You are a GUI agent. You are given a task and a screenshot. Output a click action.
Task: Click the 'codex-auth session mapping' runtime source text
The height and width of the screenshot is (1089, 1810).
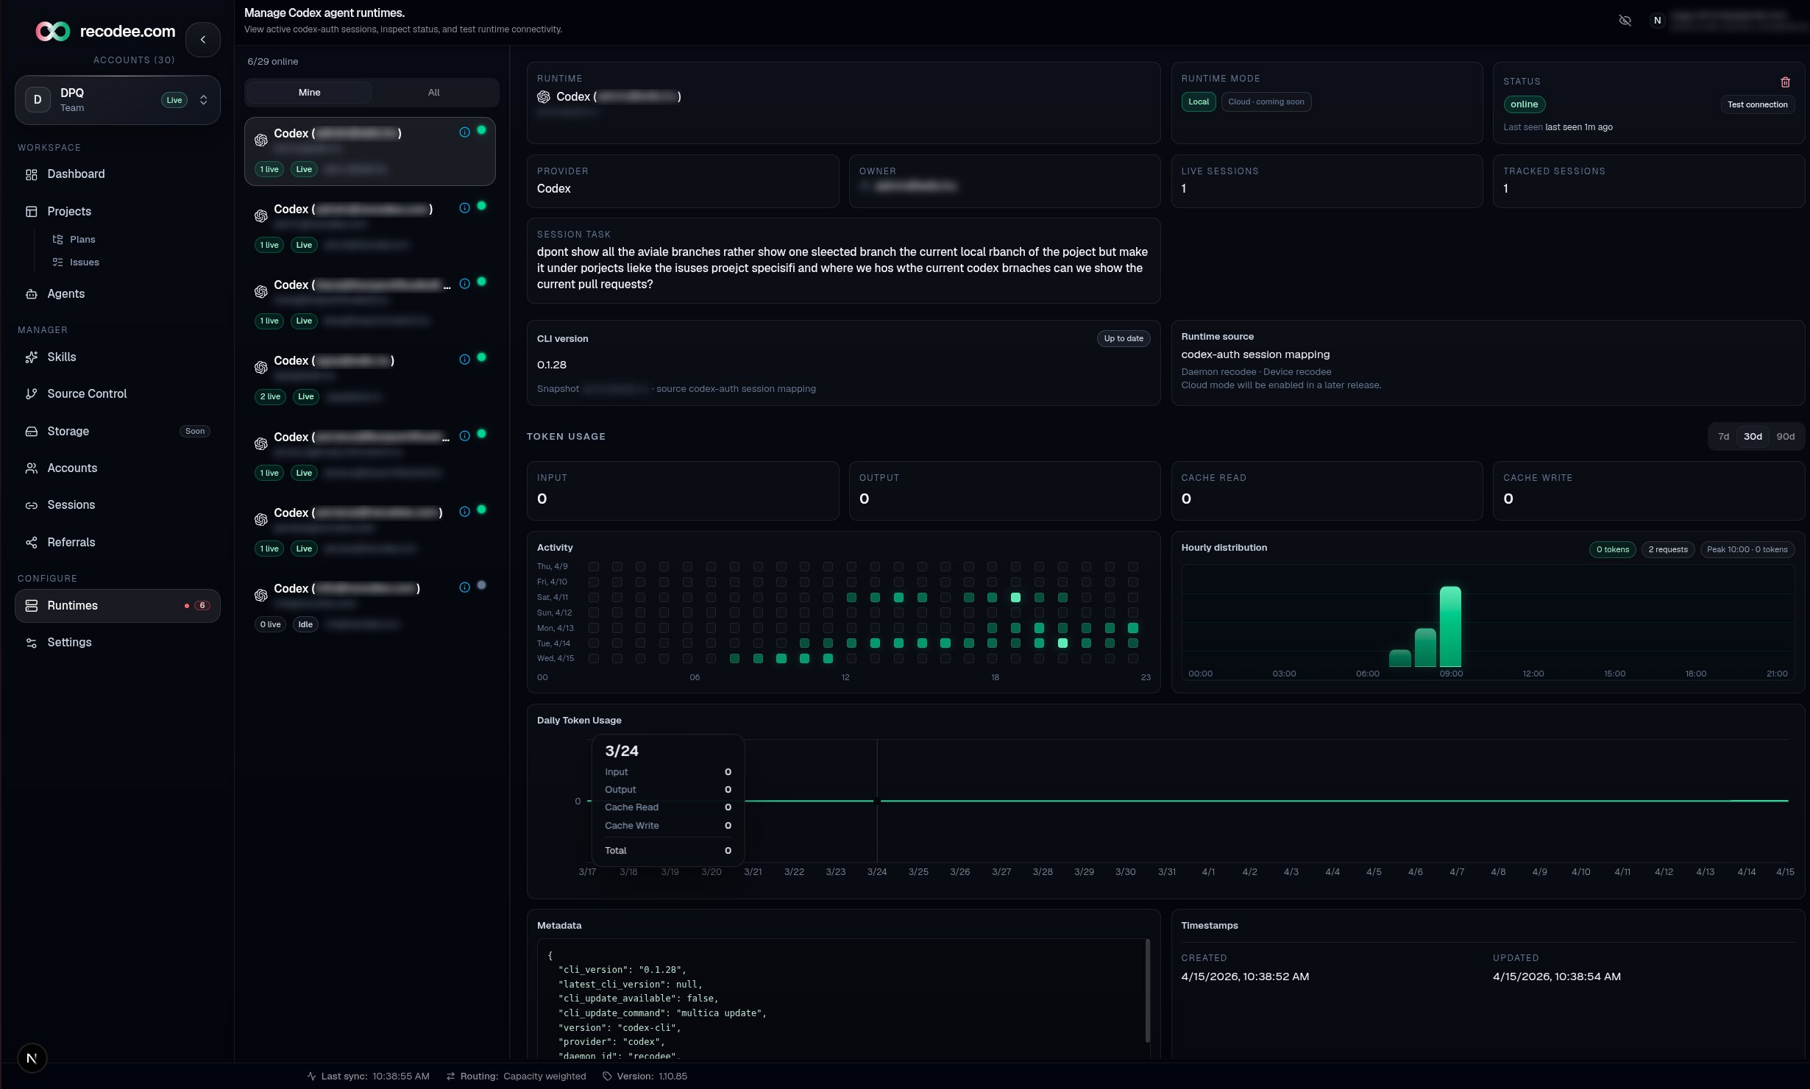[x=1255, y=355]
